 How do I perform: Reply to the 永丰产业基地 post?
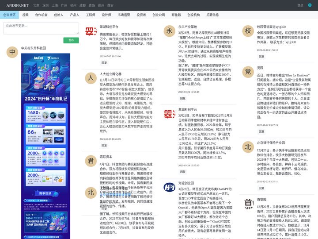click(183, 98)
